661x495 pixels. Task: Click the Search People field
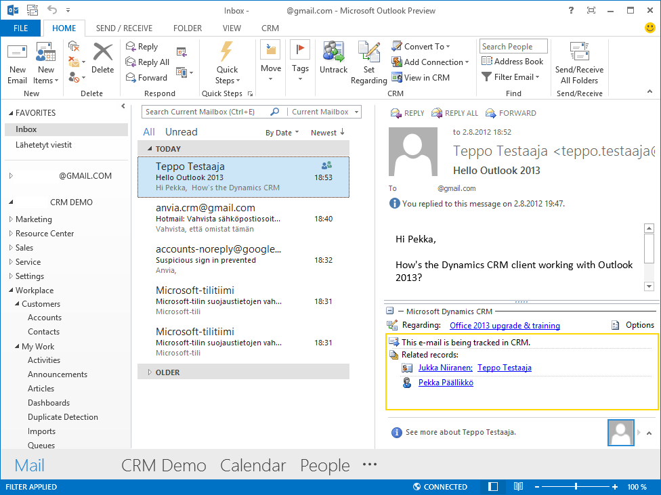point(513,47)
